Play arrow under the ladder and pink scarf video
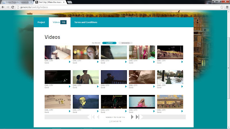This screenshot has height=129, width=230. 154,62
